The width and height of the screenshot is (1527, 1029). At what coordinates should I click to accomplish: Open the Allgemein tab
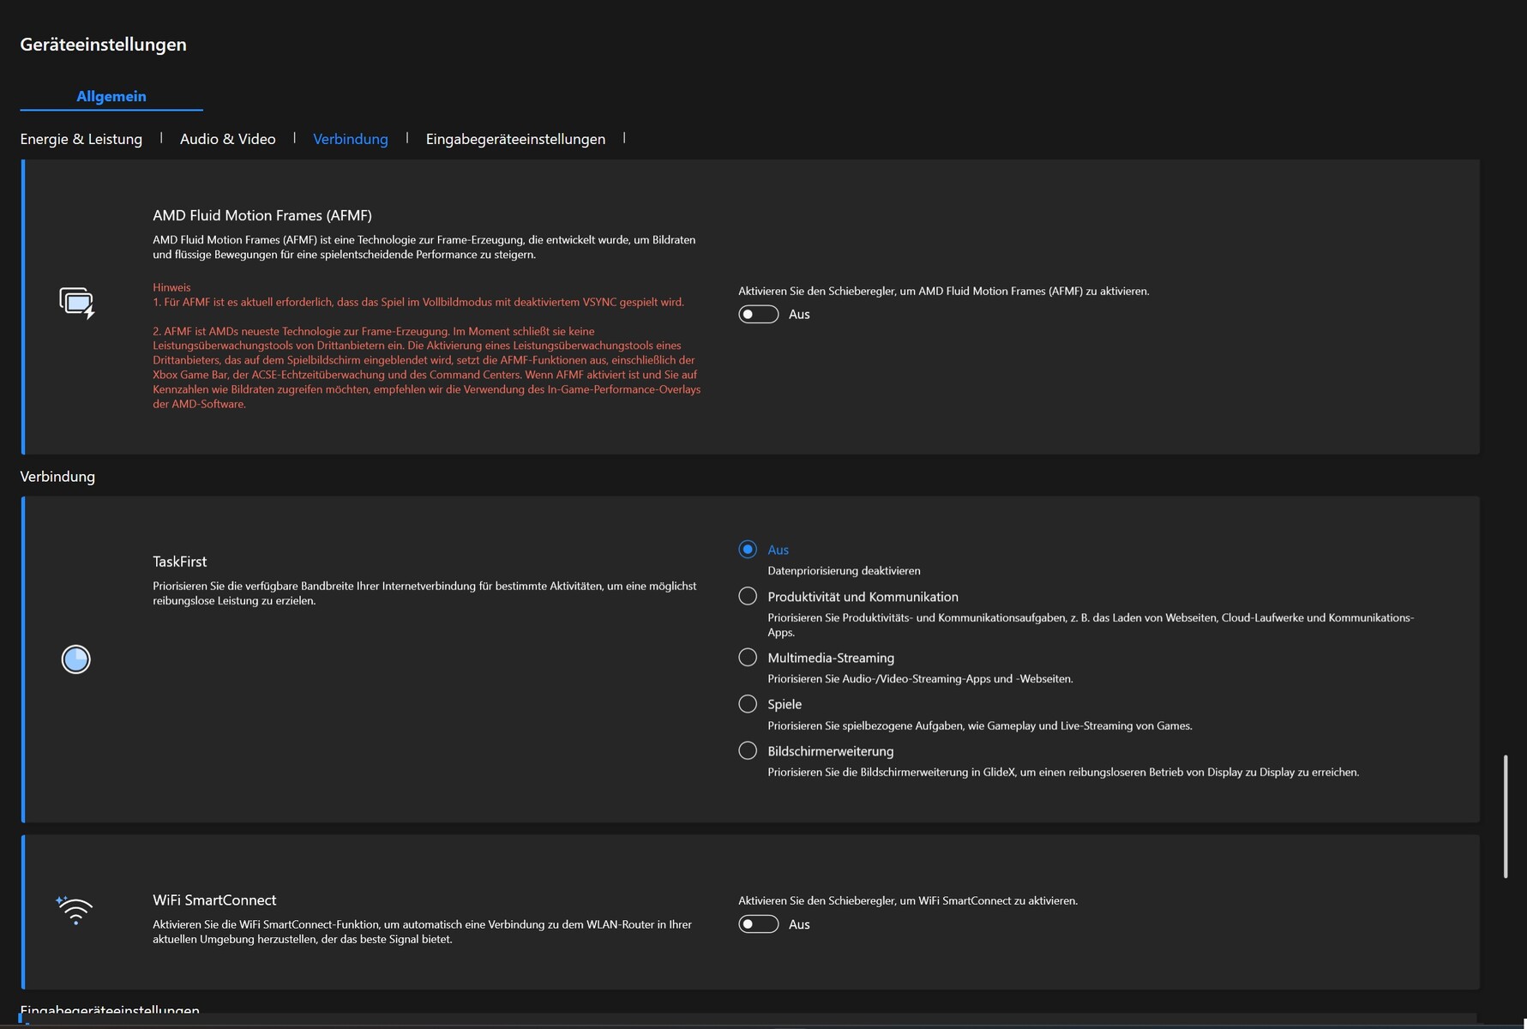coord(111,96)
